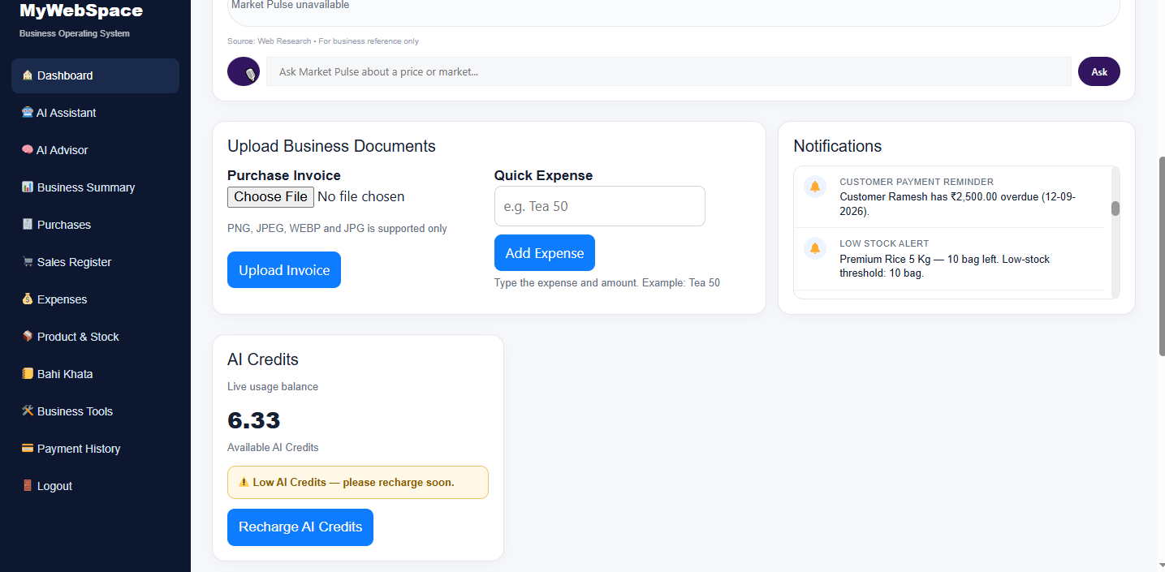1165x572 pixels.
Task: Select Logout in the sidebar
Action: pyautogui.click(x=95, y=486)
